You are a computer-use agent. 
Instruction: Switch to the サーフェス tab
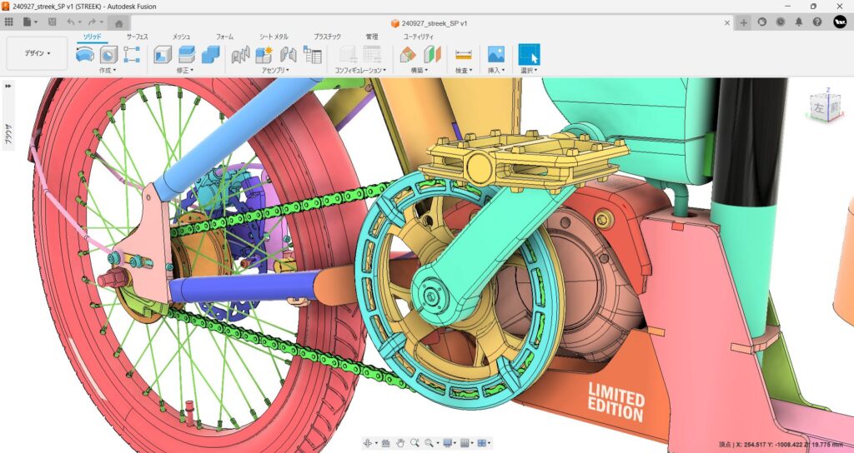click(x=138, y=37)
